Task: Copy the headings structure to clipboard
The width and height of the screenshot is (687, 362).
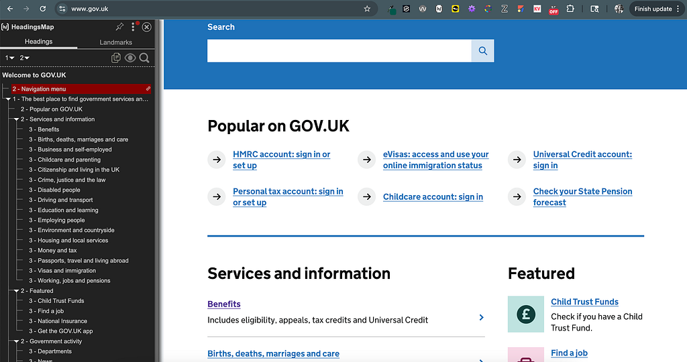Action: tap(116, 58)
